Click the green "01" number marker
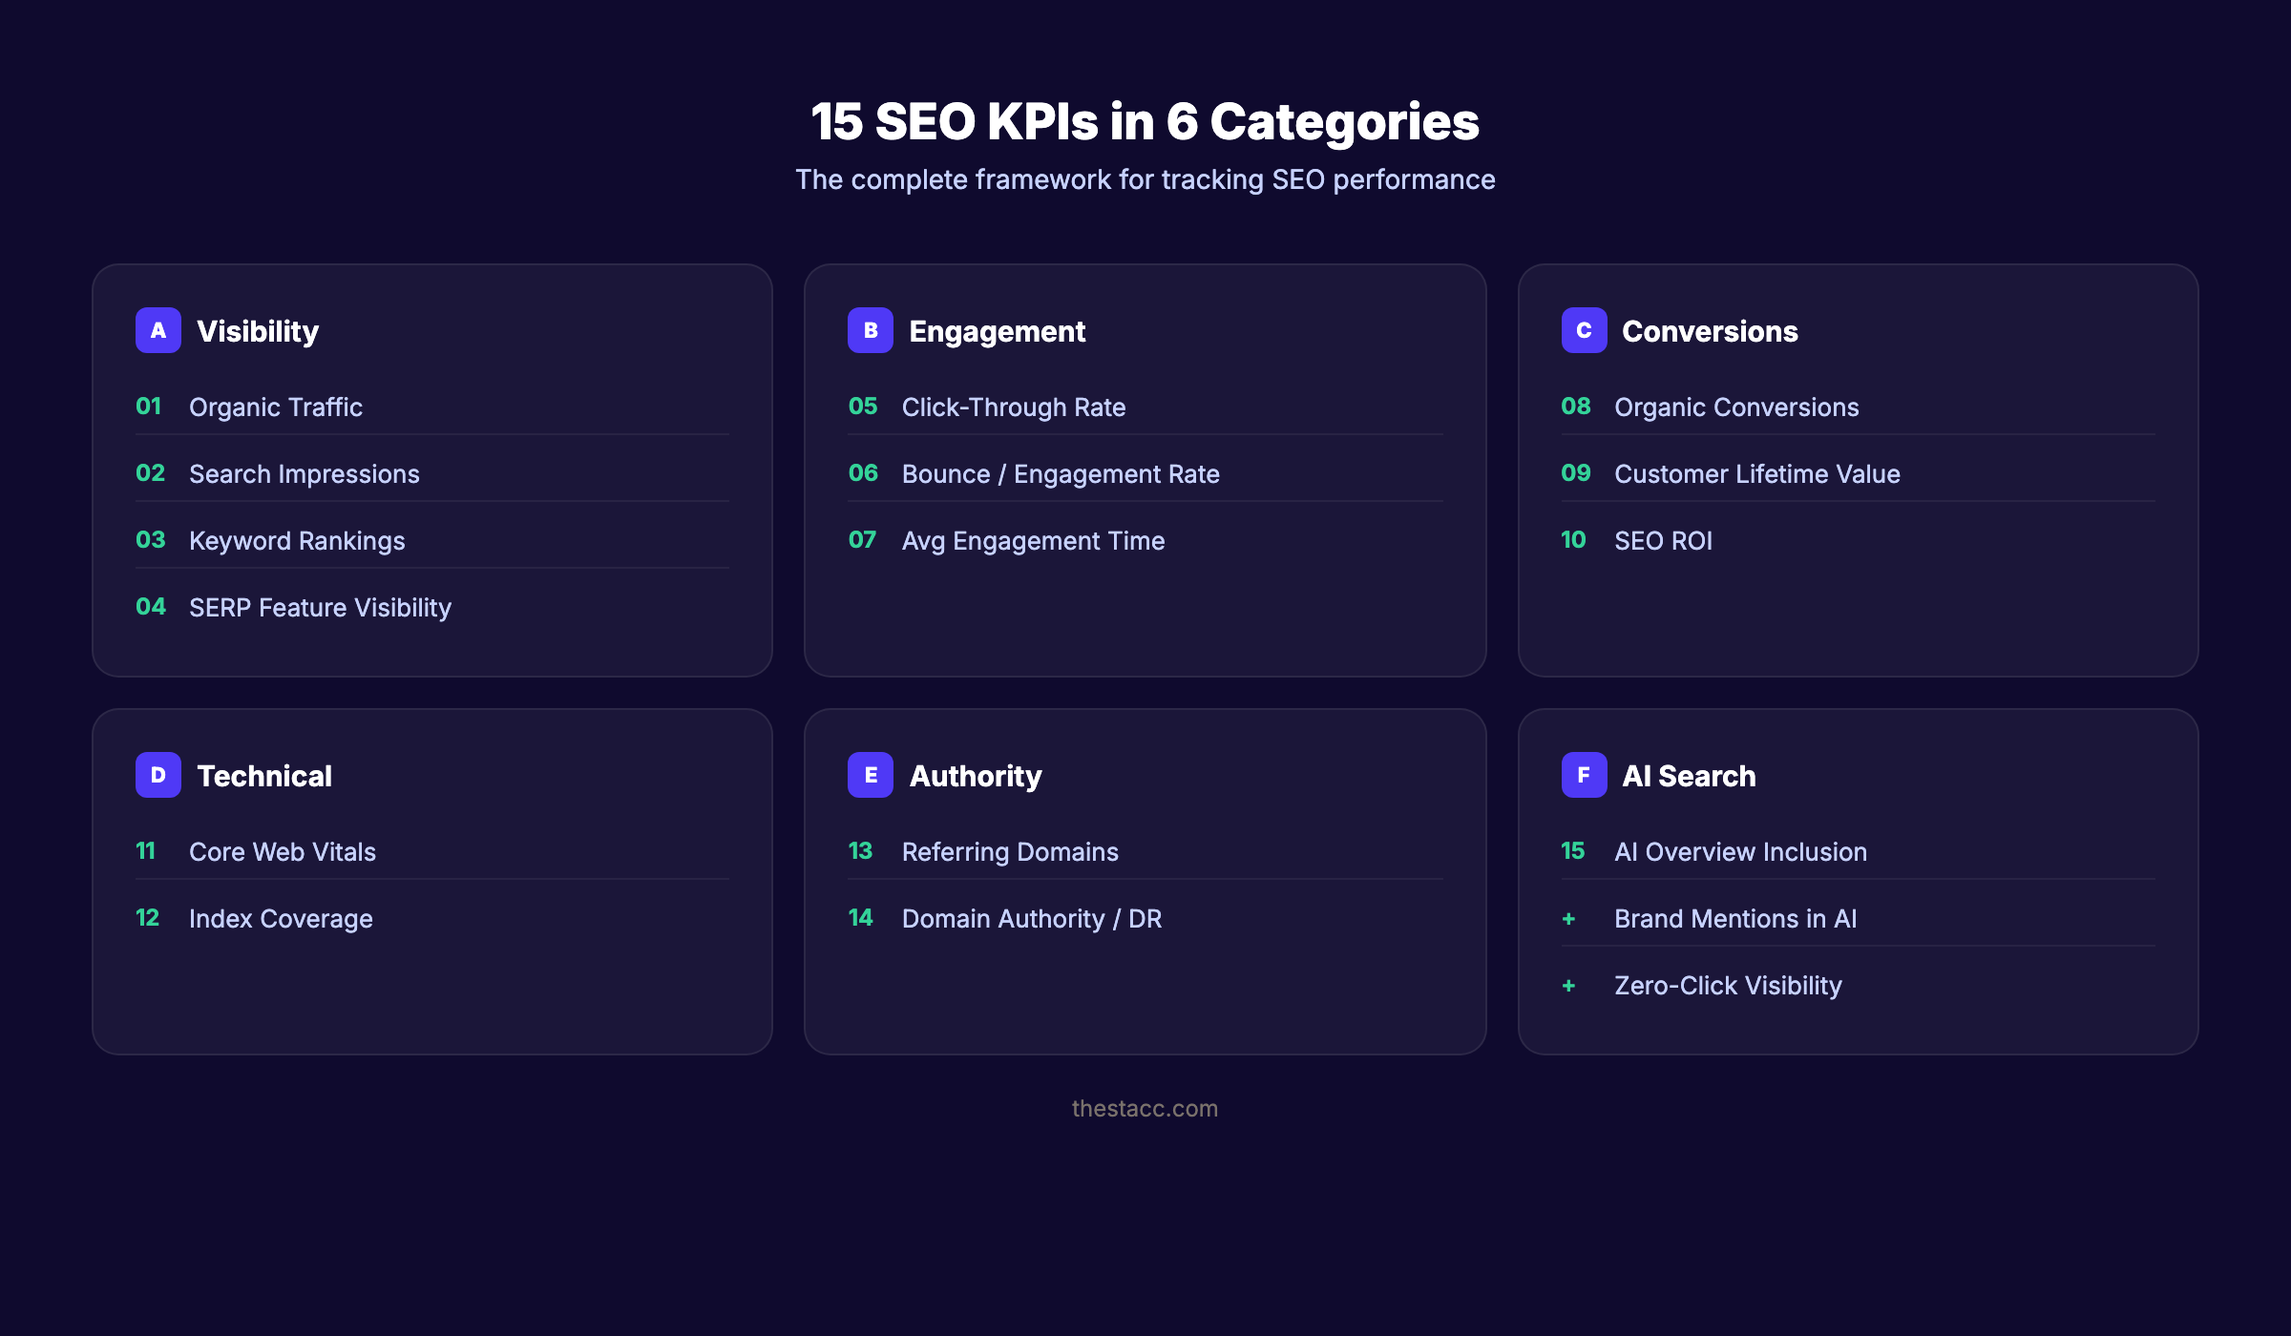This screenshot has width=2291, height=1336. click(x=150, y=407)
